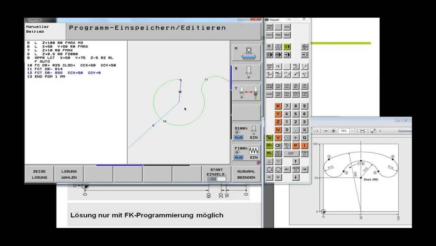Click the CYCL CALL key

(x=287, y=86)
